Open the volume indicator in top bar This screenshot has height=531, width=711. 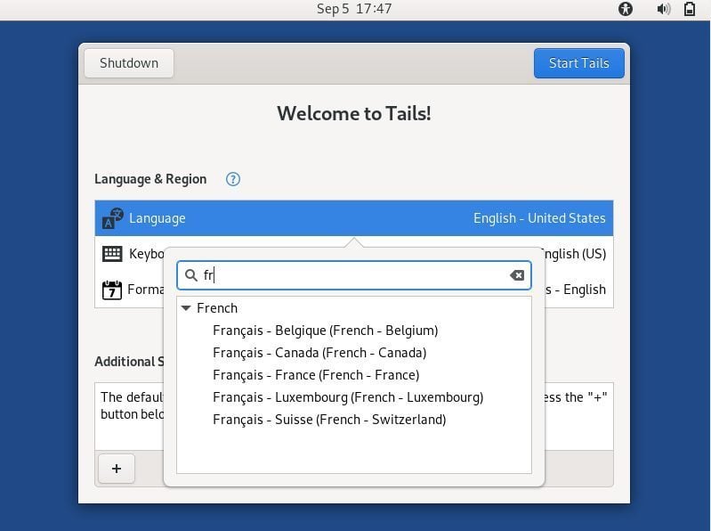663,9
